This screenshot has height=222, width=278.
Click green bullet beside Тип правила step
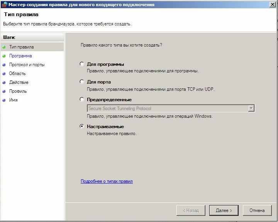click(x=4, y=47)
